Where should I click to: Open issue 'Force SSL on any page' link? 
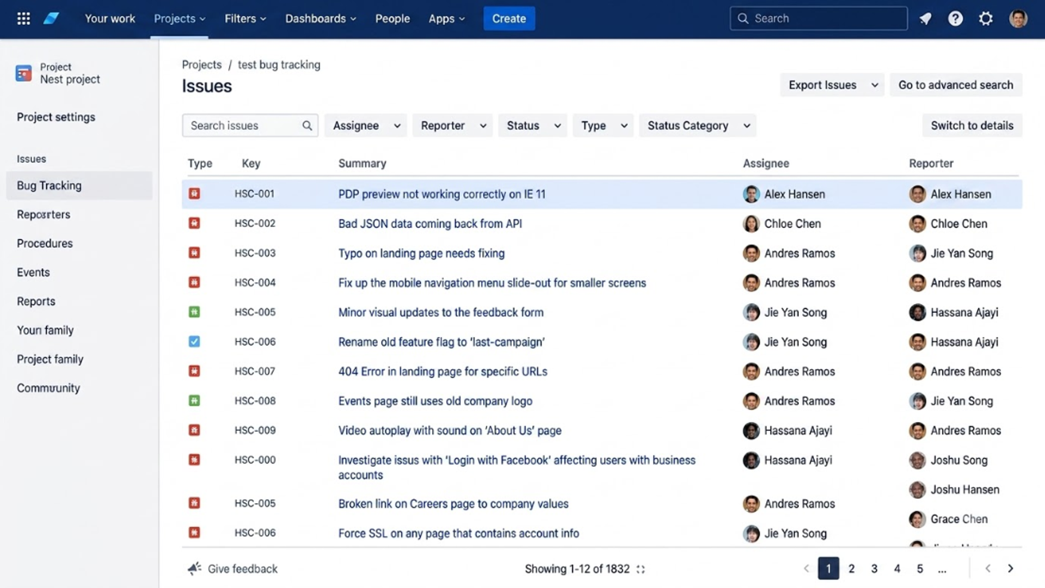pos(458,534)
